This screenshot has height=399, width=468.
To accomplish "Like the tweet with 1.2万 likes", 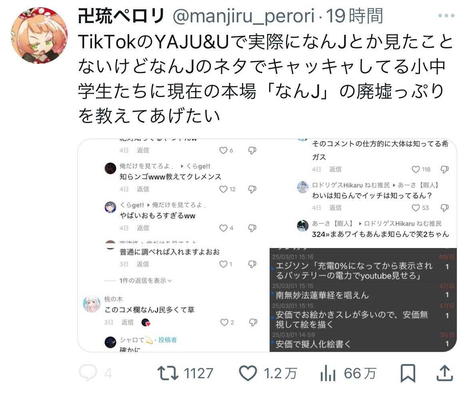I will [248, 373].
